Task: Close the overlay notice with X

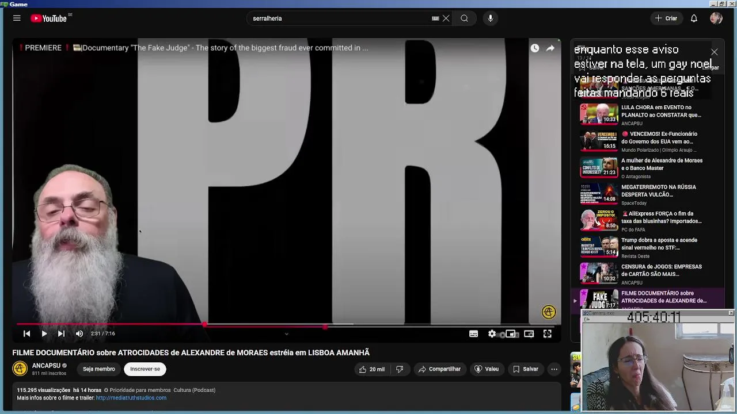Action: coord(714,52)
